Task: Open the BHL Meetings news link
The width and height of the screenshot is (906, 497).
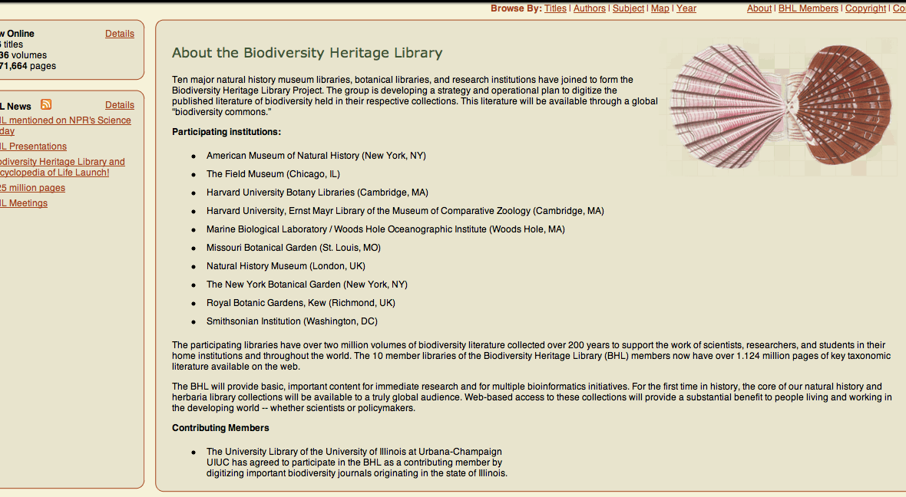Action: coord(25,203)
